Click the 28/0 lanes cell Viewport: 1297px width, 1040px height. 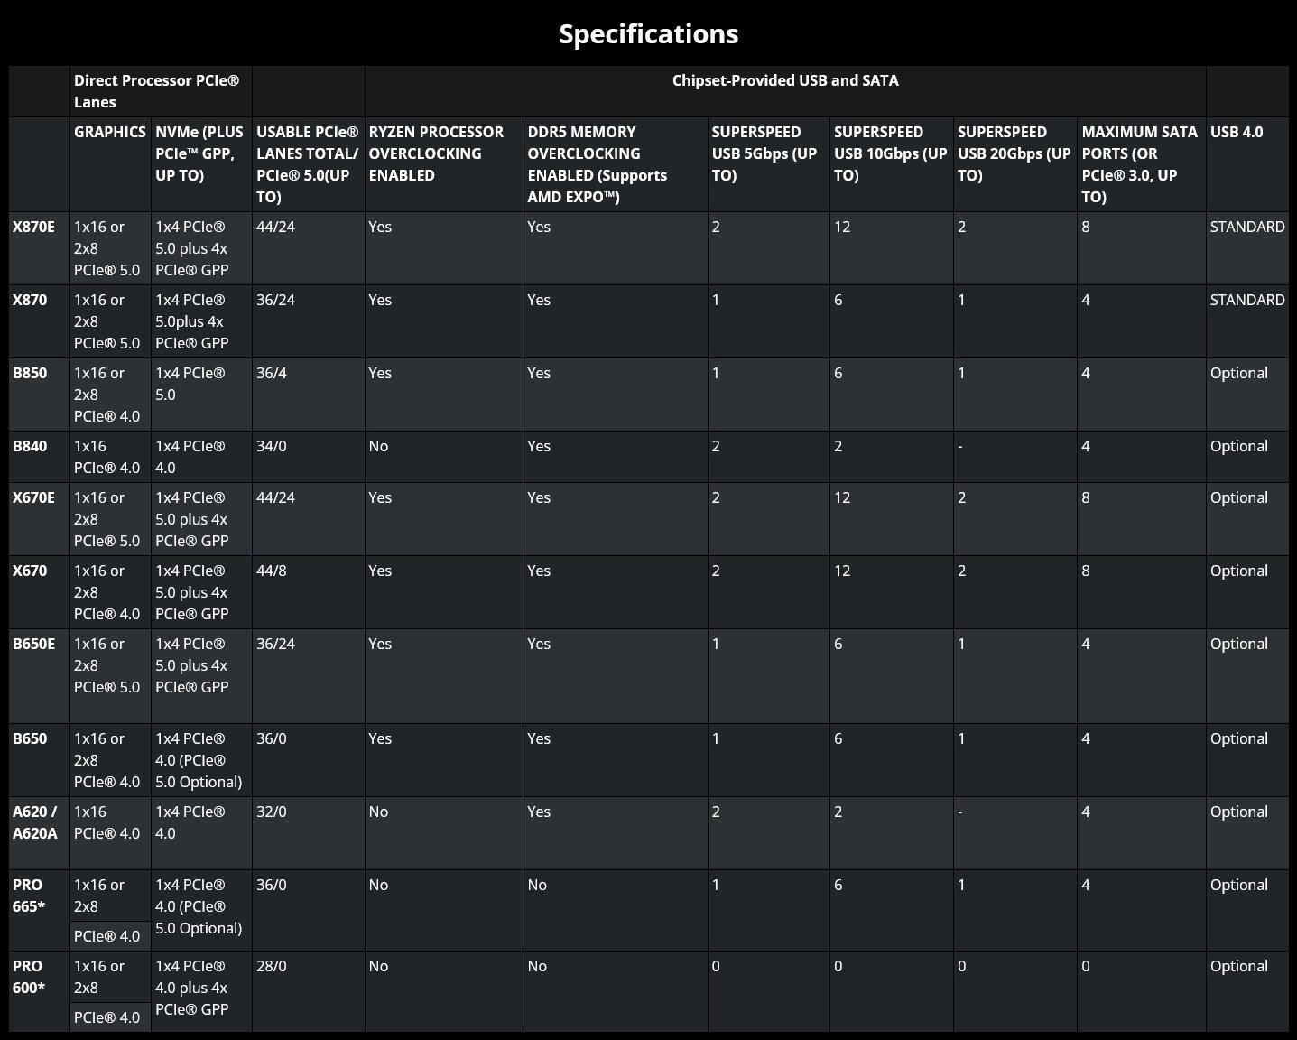point(272,966)
